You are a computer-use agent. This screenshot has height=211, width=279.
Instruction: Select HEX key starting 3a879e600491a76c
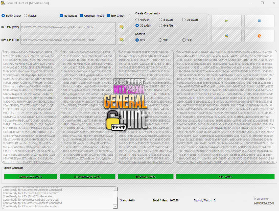[x=225, y=98]
